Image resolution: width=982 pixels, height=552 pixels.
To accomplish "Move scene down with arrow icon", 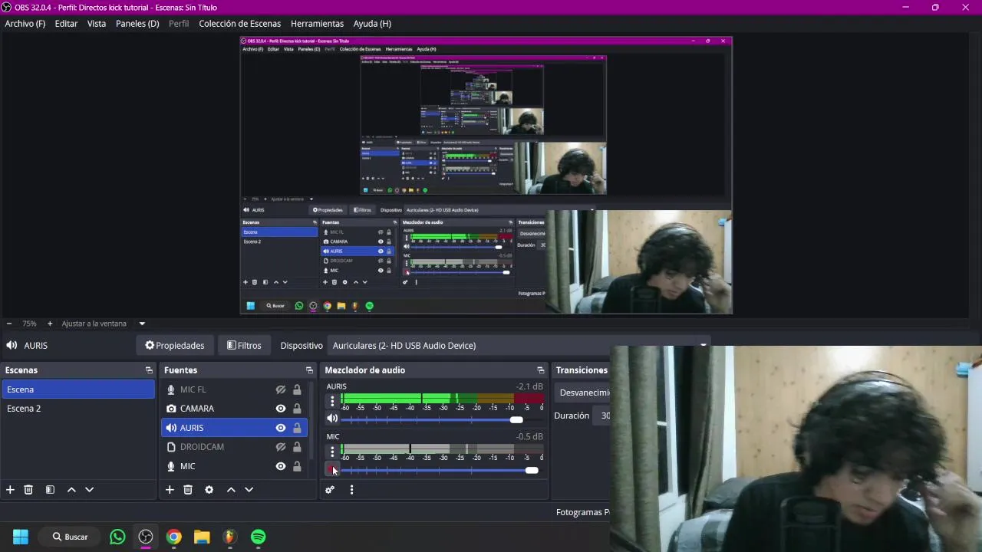I will click(x=89, y=490).
